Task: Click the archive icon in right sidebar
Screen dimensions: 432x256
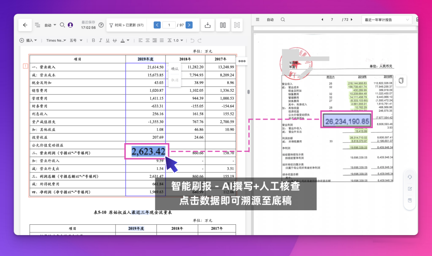Action: pos(410,200)
